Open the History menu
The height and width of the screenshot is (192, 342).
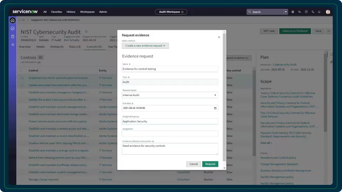point(71,12)
